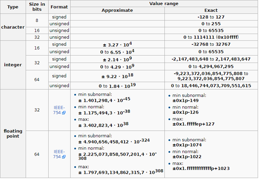259x179 pixels.
Task: Click the 0 to 4,294,967,295 cell
Action: (211, 66)
